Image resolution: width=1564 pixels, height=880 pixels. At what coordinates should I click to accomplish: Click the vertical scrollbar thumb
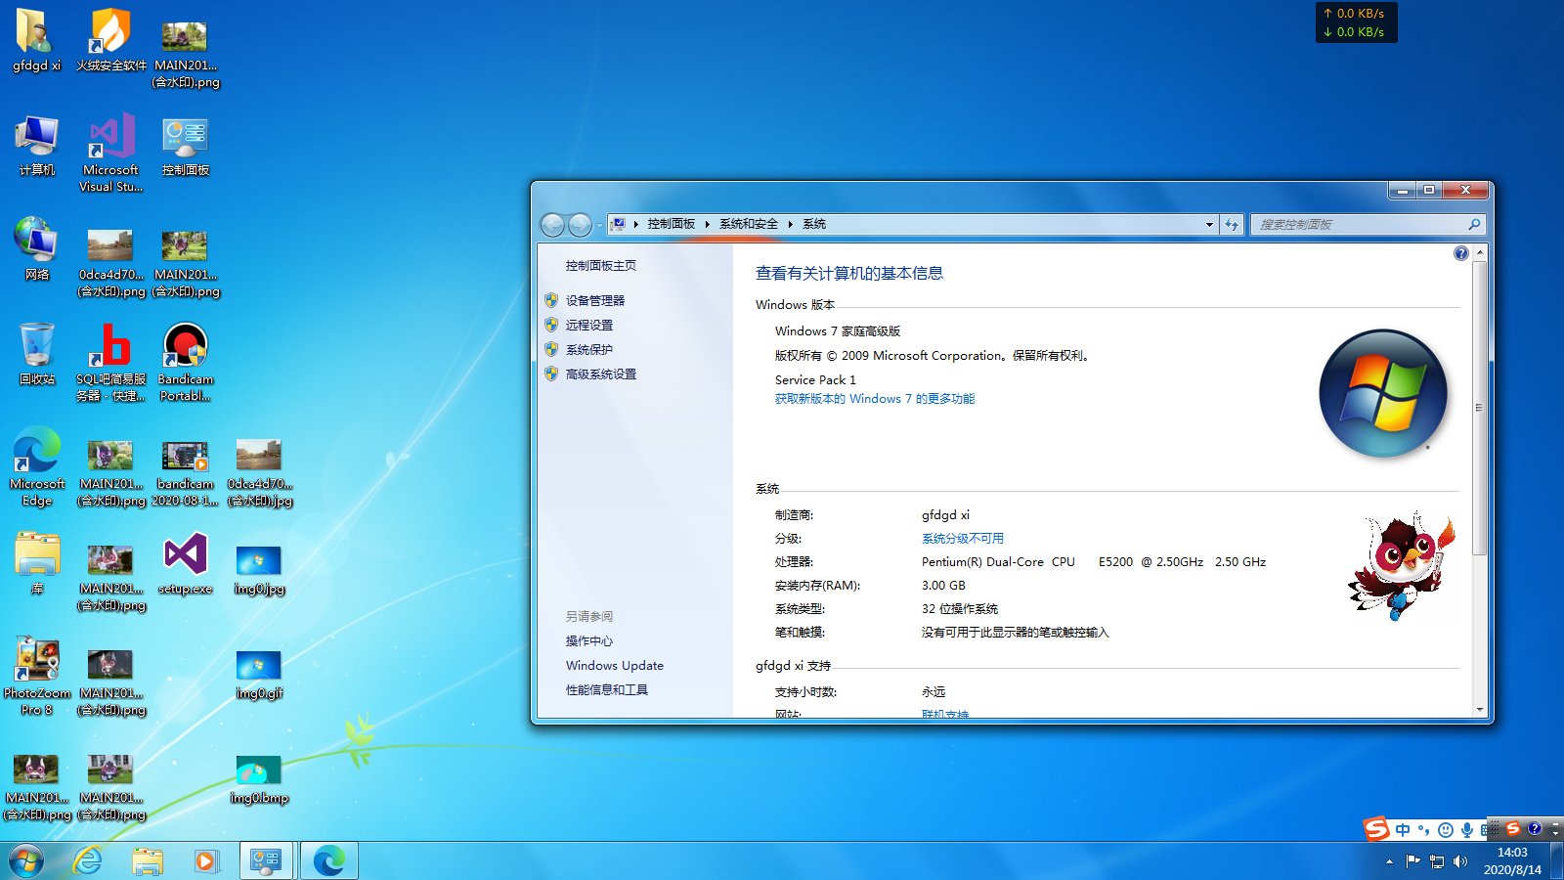(1480, 408)
